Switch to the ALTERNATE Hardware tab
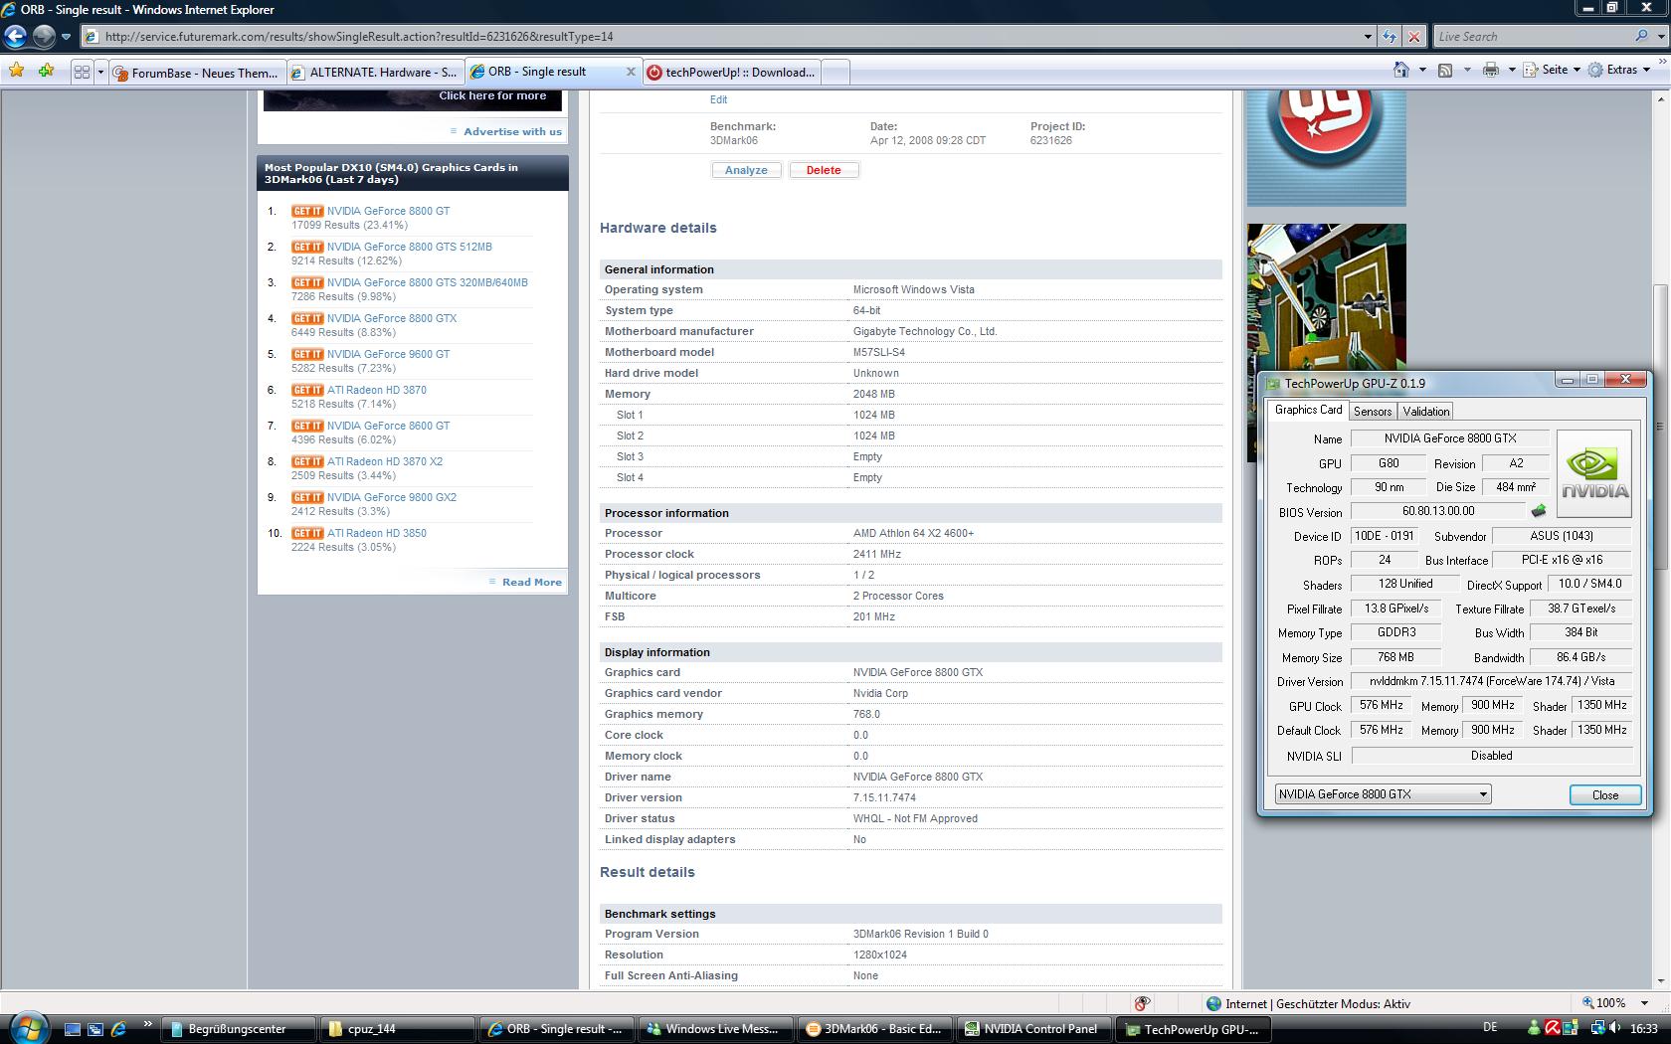Image resolution: width=1671 pixels, height=1044 pixels. tap(374, 73)
